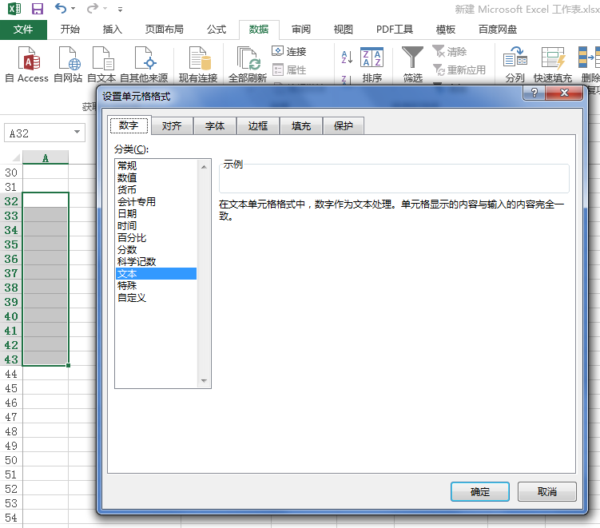600x528 pixels.
Task: Click the Redo arrow icon
Action: point(92,8)
